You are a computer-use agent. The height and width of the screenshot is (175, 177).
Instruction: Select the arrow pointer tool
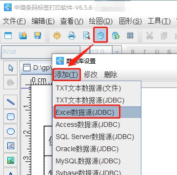[x=11, y=68]
